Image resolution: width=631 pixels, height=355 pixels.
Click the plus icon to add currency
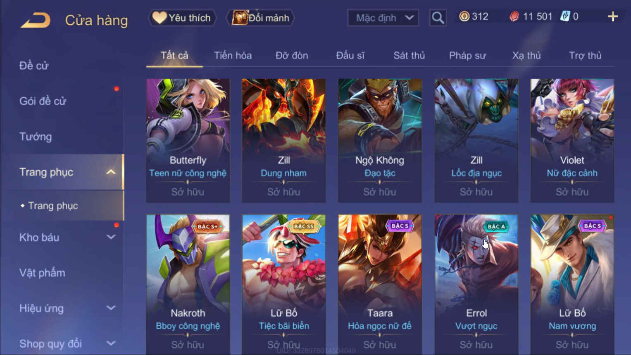[613, 17]
